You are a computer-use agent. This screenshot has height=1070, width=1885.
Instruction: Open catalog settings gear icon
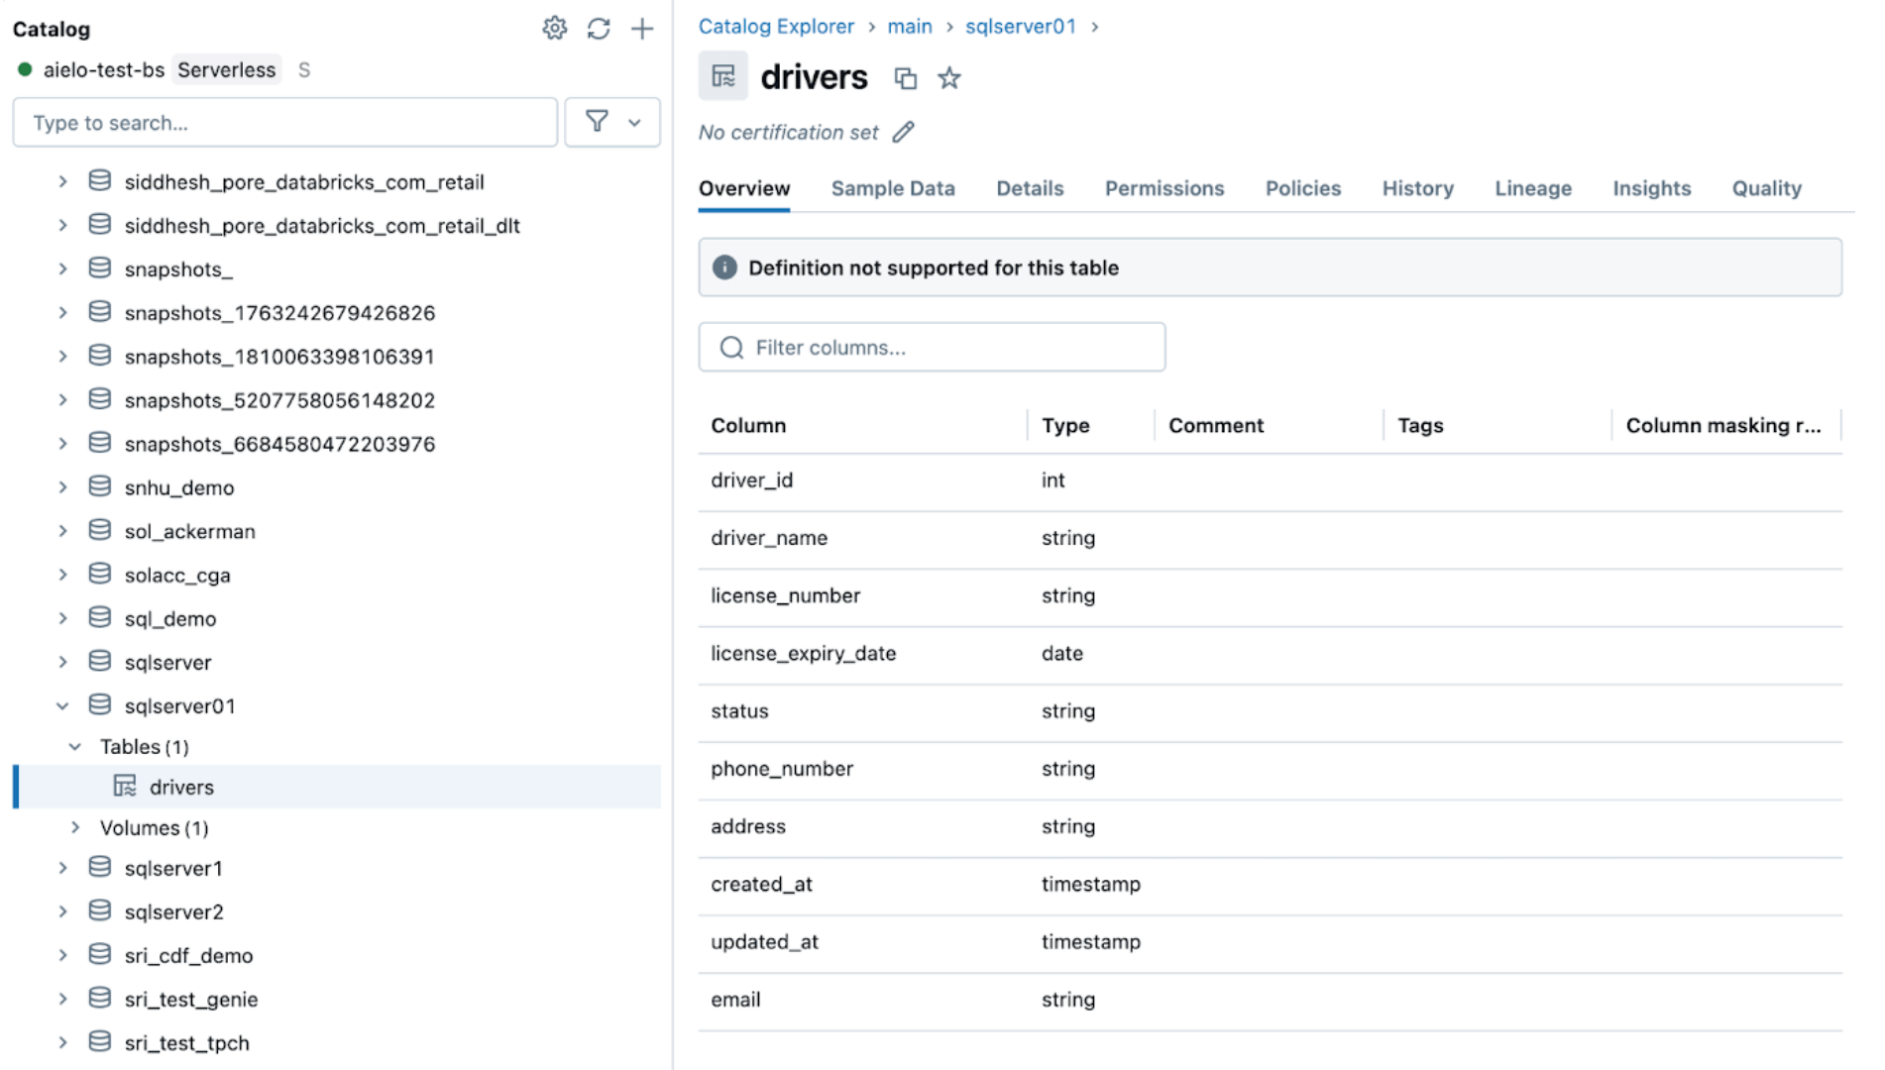point(554,29)
